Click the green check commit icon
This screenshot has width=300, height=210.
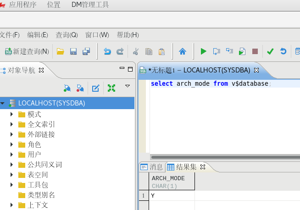click(270, 51)
